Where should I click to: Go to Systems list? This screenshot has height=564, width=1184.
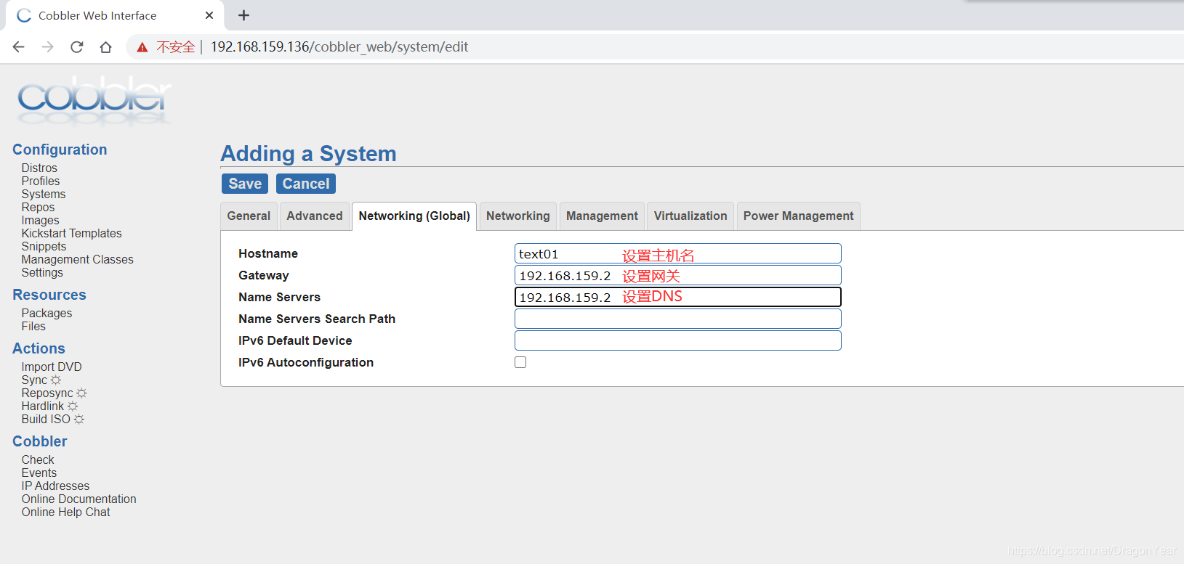[x=44, y=195]
